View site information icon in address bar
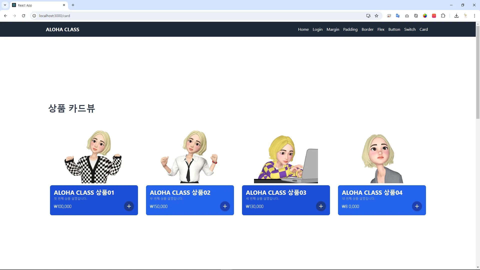The width and height of the screenshot is (480, 270). 34,16
